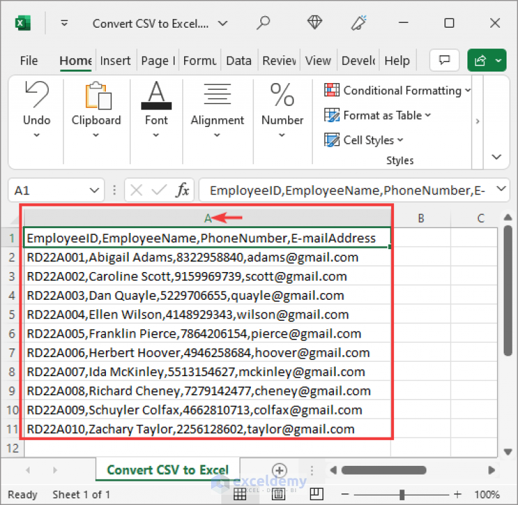Click the pen Coming Soon icon
Screen dimensions: 518x505
(359, 22)
